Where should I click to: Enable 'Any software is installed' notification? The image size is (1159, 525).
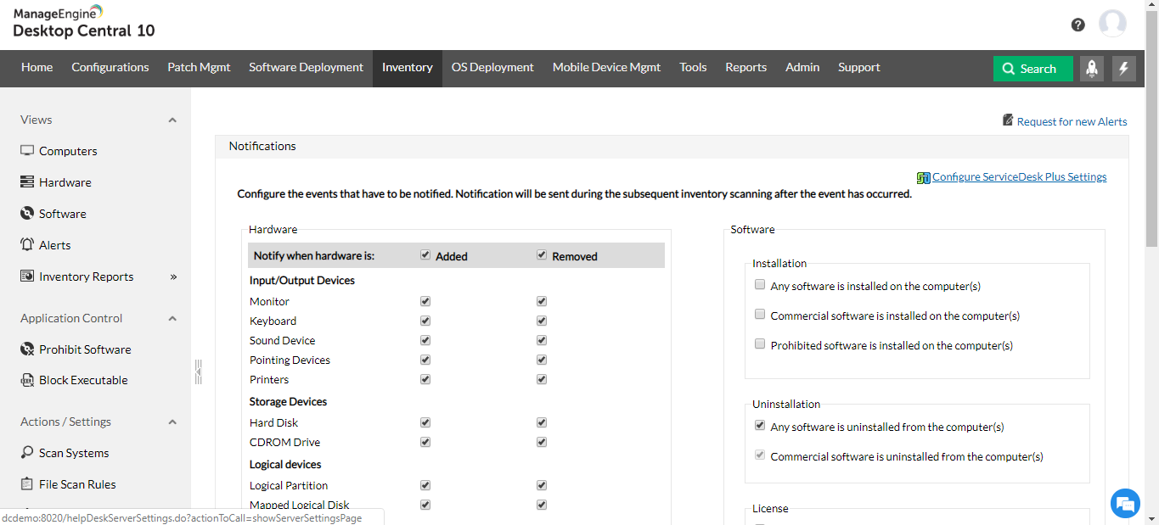click(760, 285)
